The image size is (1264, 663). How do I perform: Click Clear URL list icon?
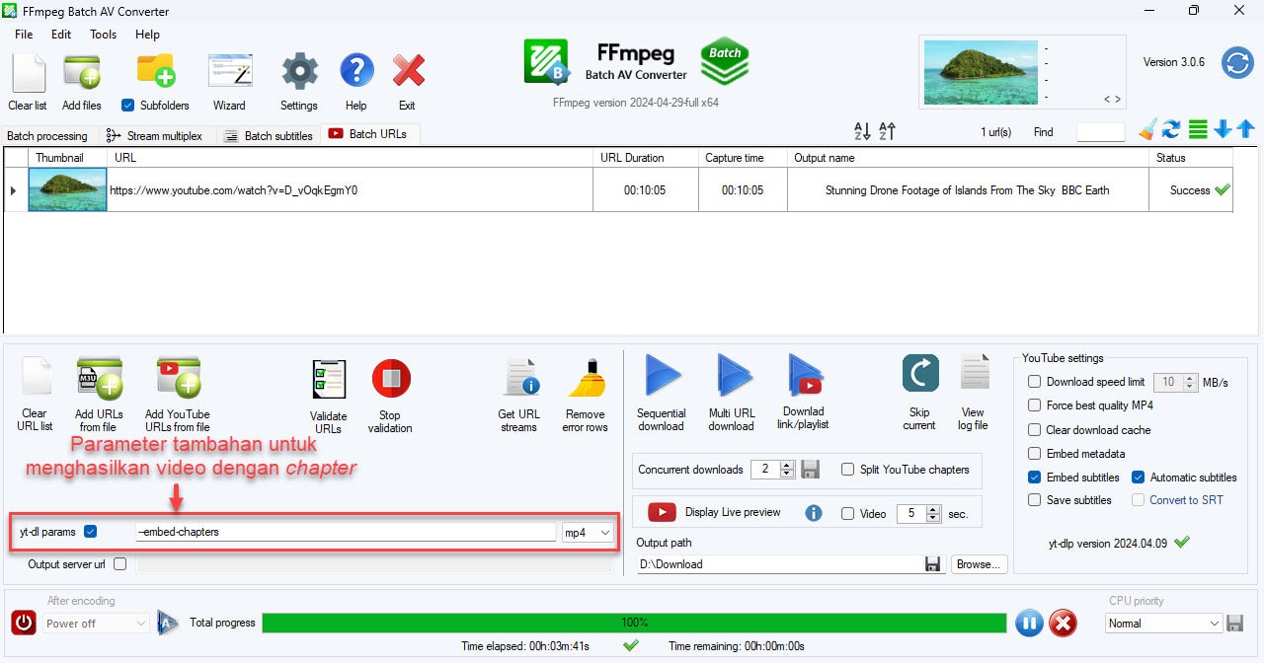coord(36,378)
